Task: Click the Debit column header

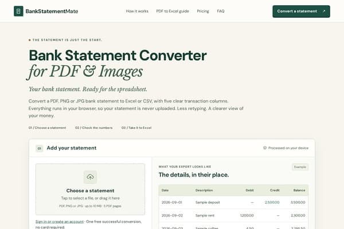Action: [x=249, y=190]
